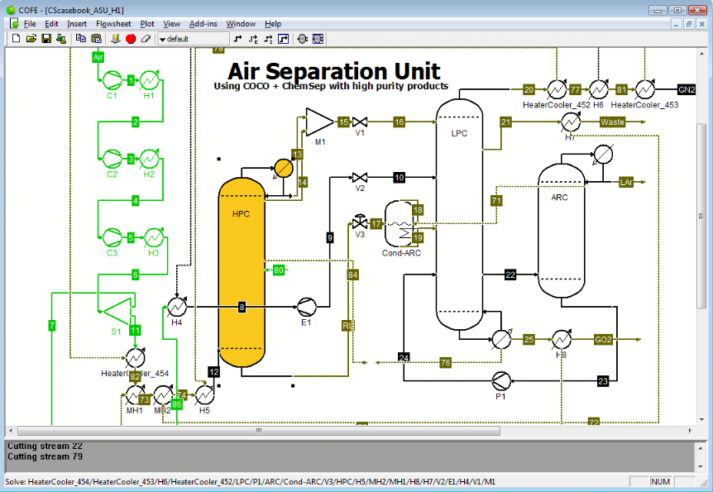The height and width of the screenshot is (492, 713).
Task: Click the GO2 product stream label
Action: [603, 339]
